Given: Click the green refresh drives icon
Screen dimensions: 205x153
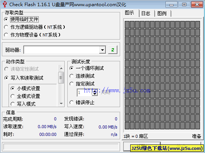Looking at the screenshot, I should click(x=113, y=50).
